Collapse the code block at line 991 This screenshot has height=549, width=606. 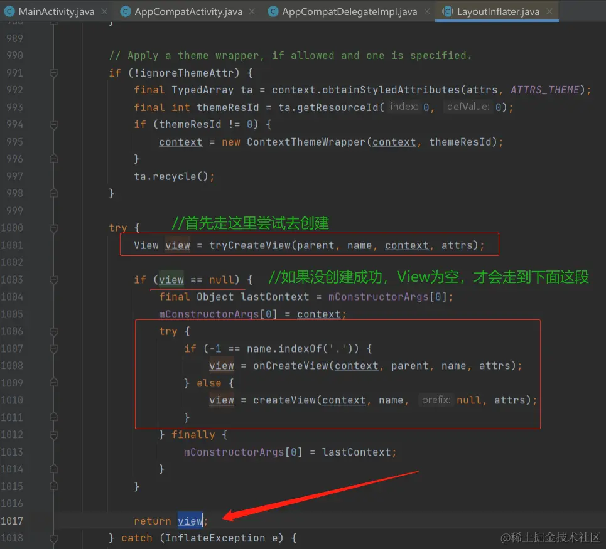point(54,73)
